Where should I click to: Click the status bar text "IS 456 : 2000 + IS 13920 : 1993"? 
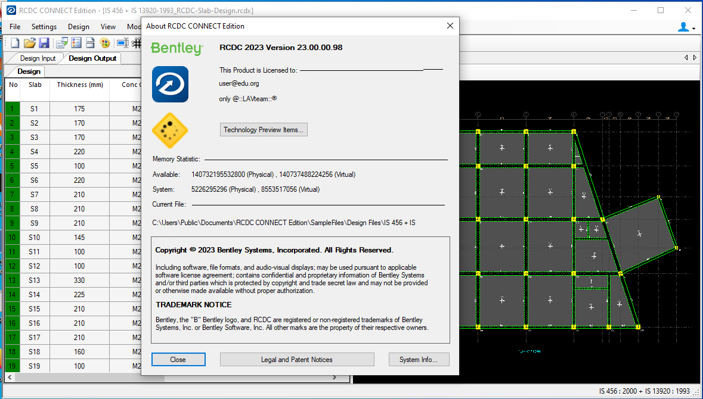[x=644, y=391]
